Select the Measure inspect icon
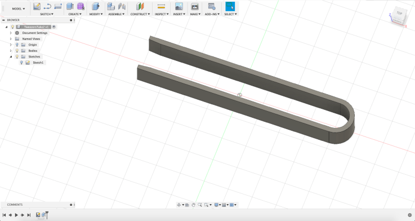Screen dimensions: 415x221 (x=161, y=6)
